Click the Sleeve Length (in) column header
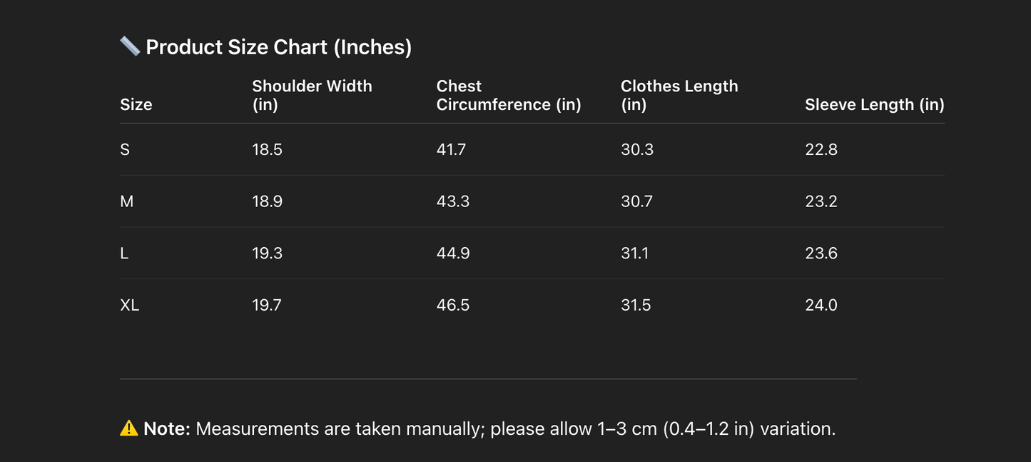Screen dimensions: 1031x462 point(874,104)
